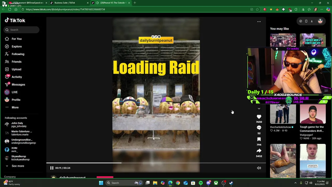Click the download desktop app icon
The height and width of the screenshot is (187, 332).
[312, 21]
